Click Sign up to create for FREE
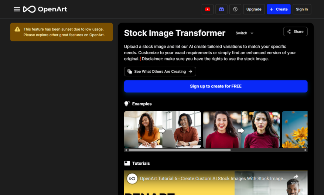 click(216, 86)
